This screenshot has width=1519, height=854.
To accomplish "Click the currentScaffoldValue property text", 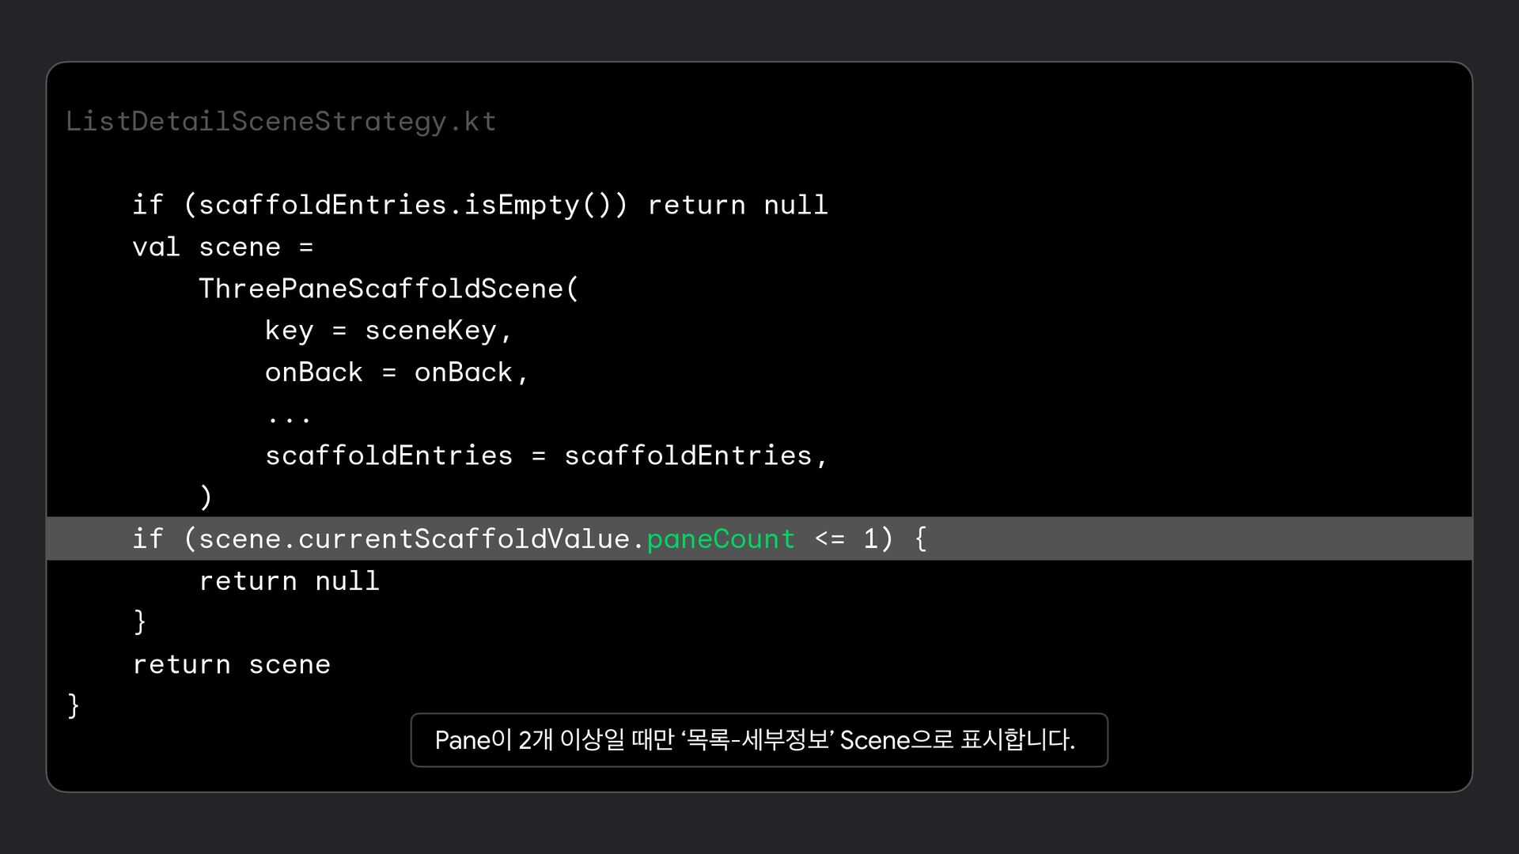I will click(463, 539).
